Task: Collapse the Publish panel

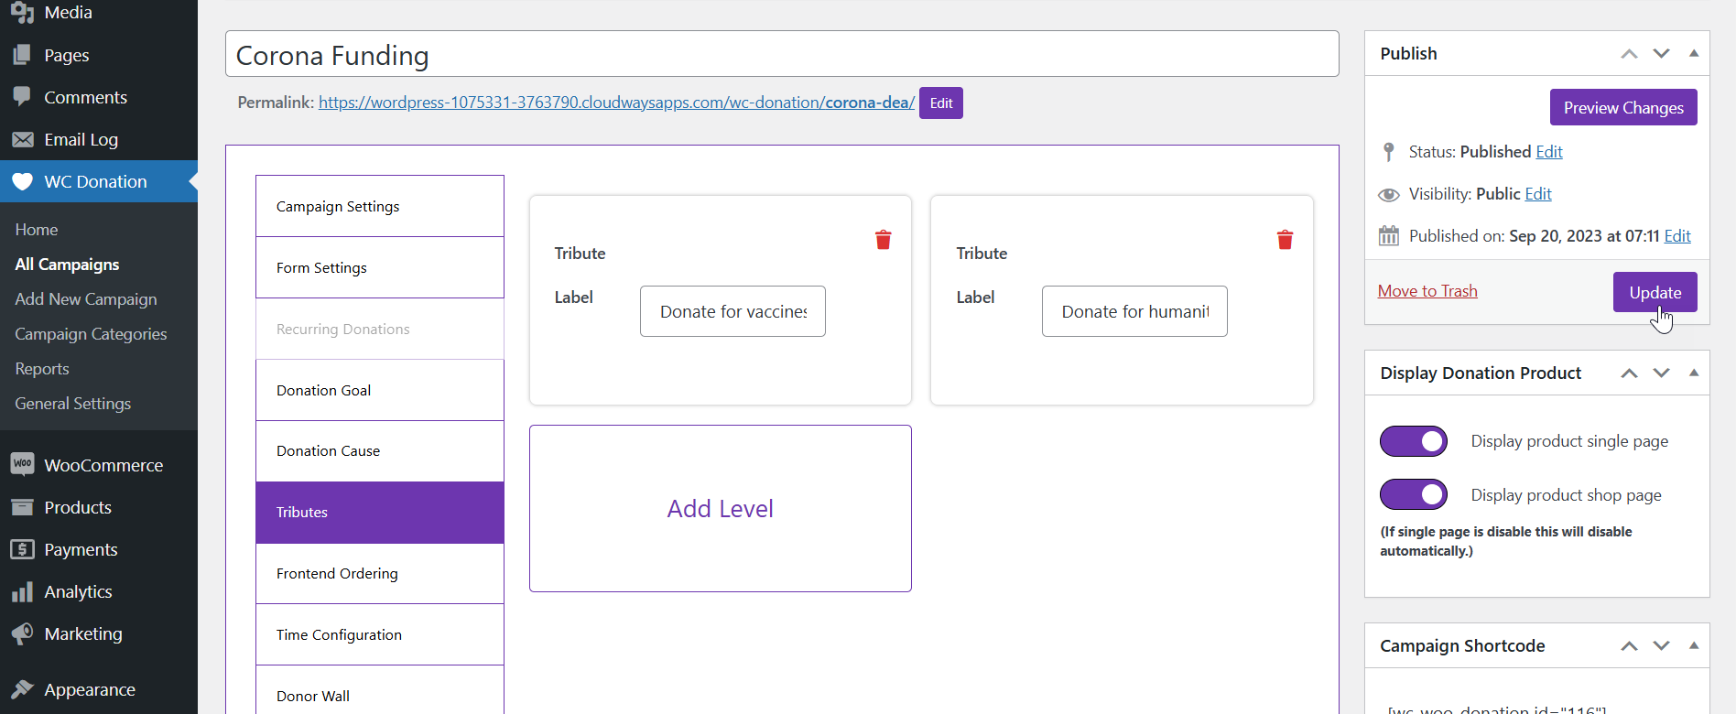Action: coord(1694,53)
